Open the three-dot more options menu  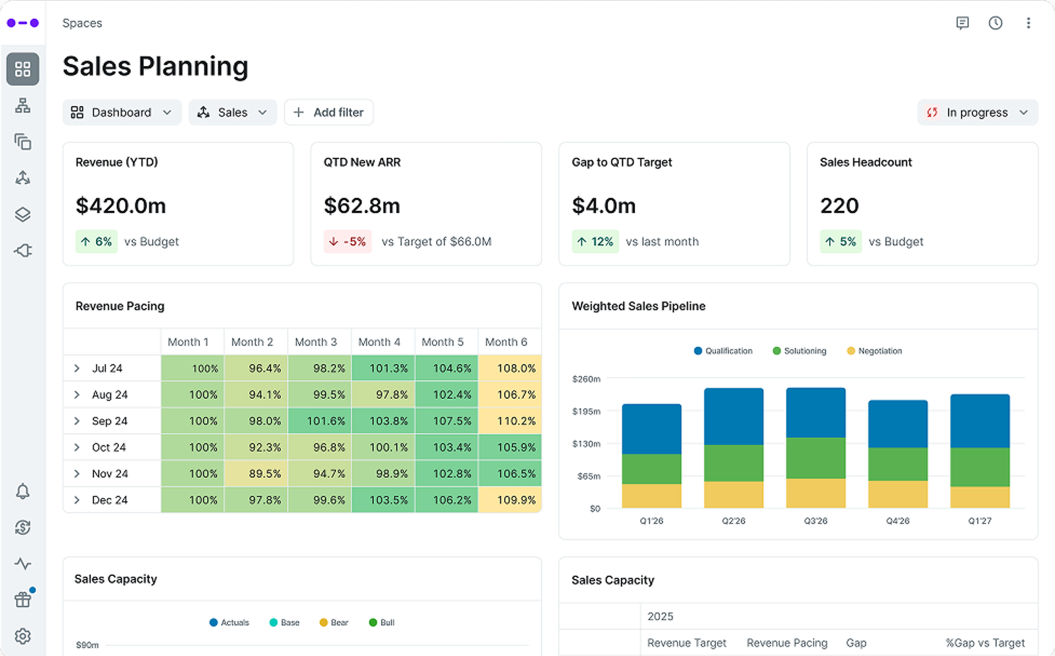[x=1028, y=23]
